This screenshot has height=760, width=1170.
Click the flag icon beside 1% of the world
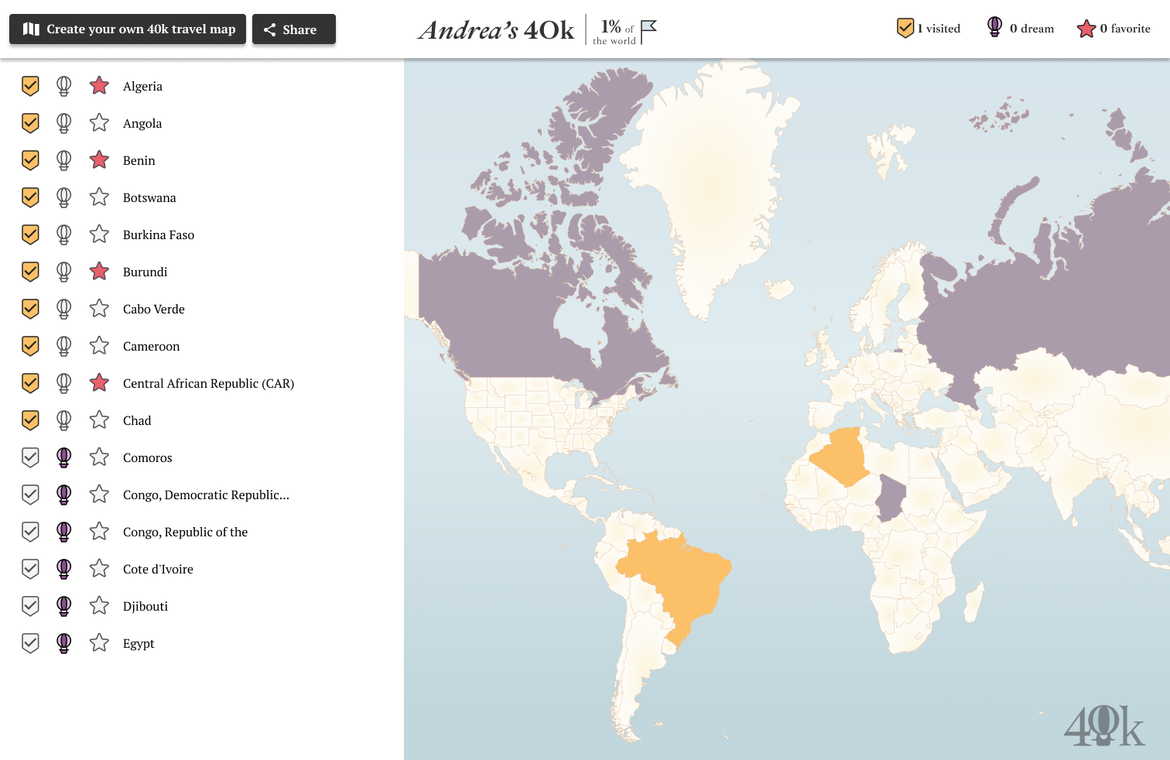pyautogui.click(x=648, y=32)
